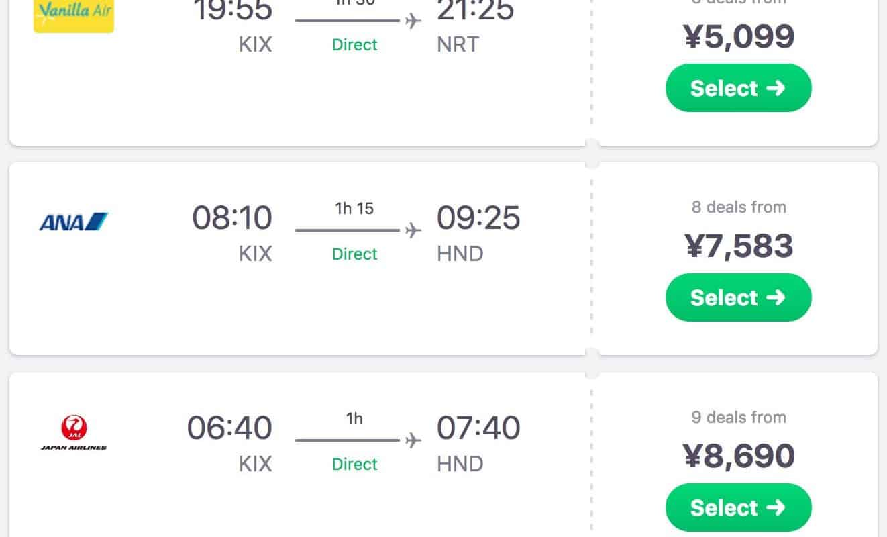Click the Direct label on the Japan Airlines flight
887x537 pixels.
click(354, 464)
